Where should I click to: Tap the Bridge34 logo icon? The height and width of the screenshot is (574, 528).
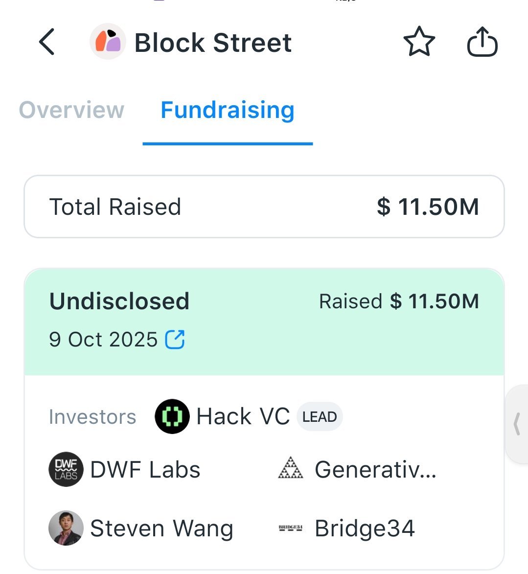coord(291,528)
